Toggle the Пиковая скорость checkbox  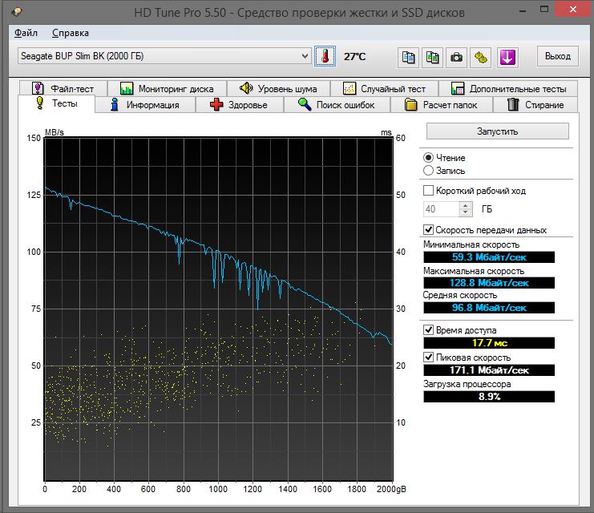pyautogui.click(x=428, y=357)
